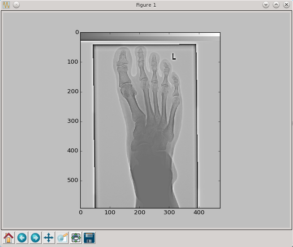Go forward to the next view
The image size is (293, 247).
click(35, 238)
